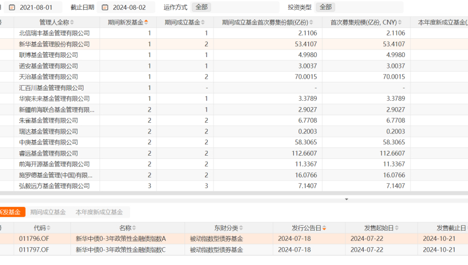This screenshot has width=468, height=265.
Task: Select row 中庚基金管理有限公司
Action: (x=234, y=142)
